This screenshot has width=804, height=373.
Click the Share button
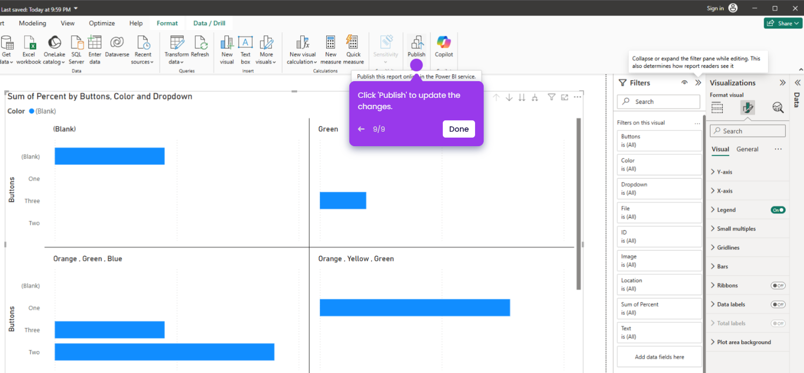coord(783,23)
